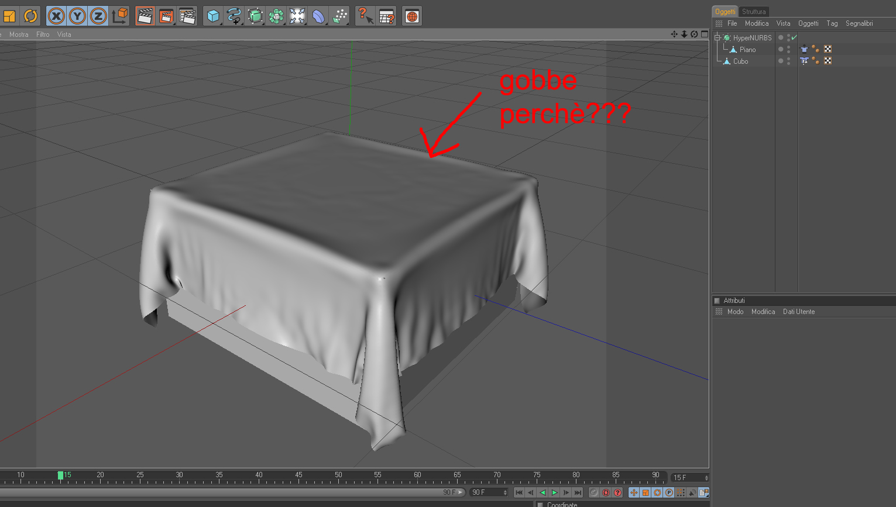Go to the start of animation
Viewport: 896px width, 507px height.
click(x=519, y=492)
